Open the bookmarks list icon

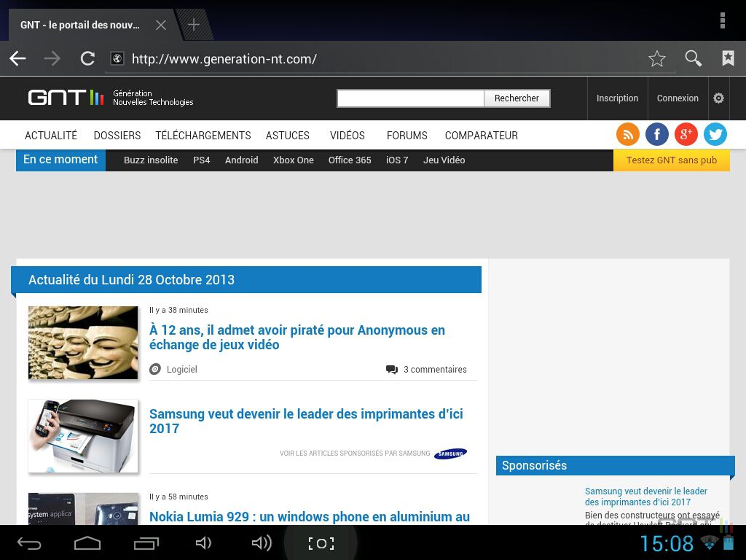coord(728,58)
